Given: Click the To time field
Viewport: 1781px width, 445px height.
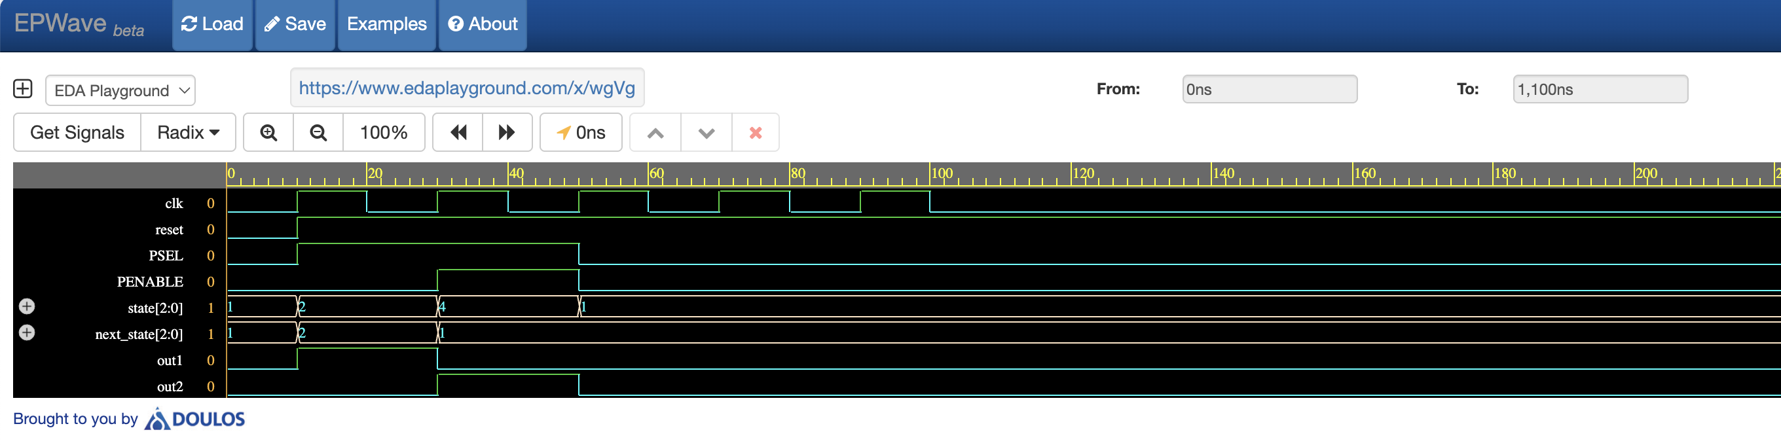Looking at the screenshot, I should tap(1600, 89).
